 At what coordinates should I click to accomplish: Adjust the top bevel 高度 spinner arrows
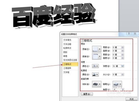(x=123, y=51)
